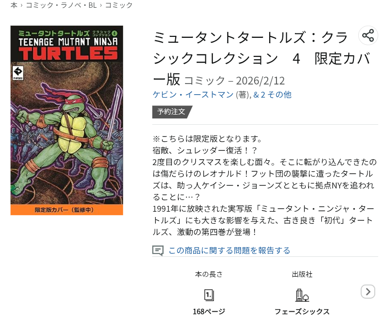Enlarge the Turtles book cover image
The image size is (387, 319).
(67, 120)
